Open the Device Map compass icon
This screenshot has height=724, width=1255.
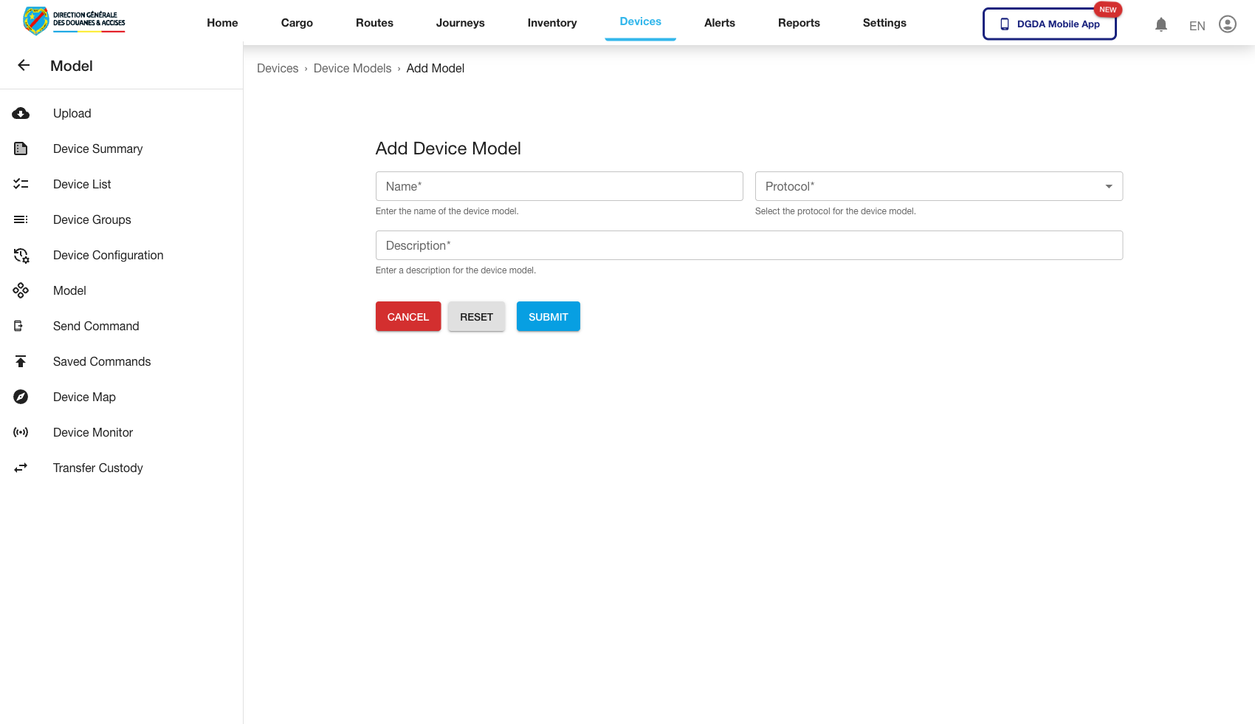tap(21, 397)
